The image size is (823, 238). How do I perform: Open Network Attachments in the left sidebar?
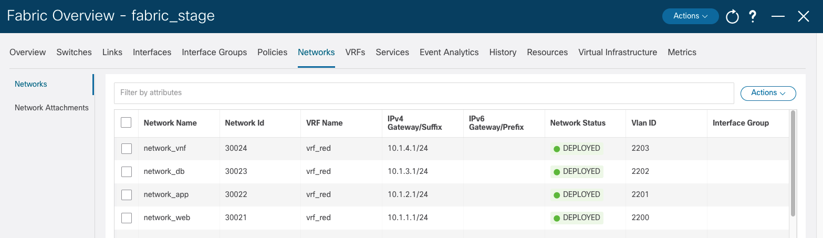click(x=51, y=108)
